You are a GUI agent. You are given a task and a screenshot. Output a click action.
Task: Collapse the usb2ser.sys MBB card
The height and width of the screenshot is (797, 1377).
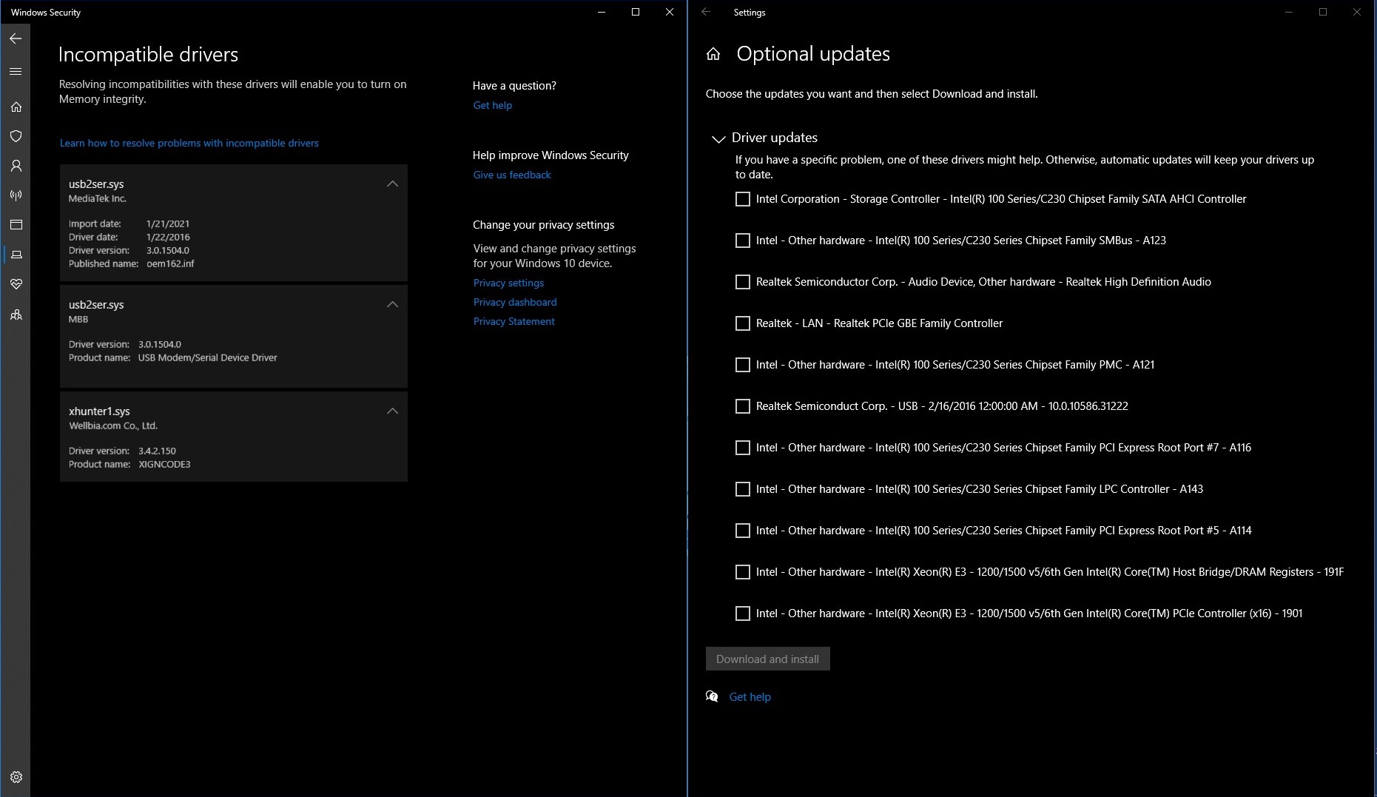(393, 304)
